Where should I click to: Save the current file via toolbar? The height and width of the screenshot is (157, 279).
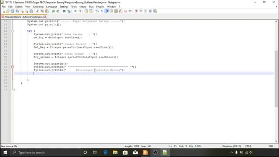coord(13,11)
